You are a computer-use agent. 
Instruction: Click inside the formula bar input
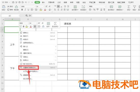(x=86, y=16)
